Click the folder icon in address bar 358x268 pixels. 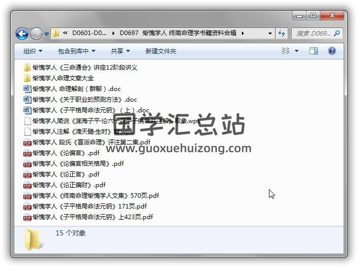(56, 33)
